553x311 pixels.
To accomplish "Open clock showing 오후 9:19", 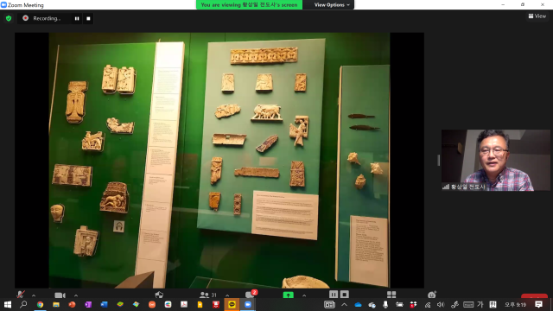I will point(516,305).
